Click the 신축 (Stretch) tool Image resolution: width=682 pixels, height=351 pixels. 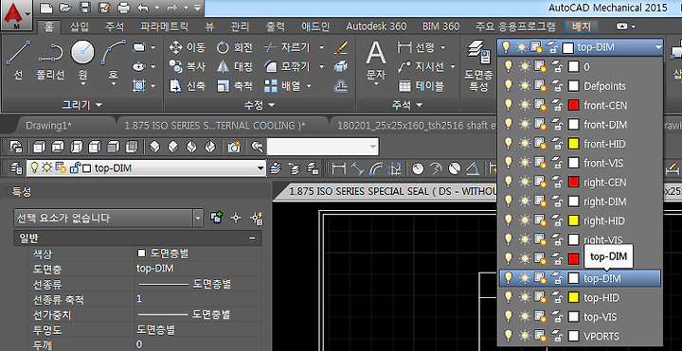[187, 86]
